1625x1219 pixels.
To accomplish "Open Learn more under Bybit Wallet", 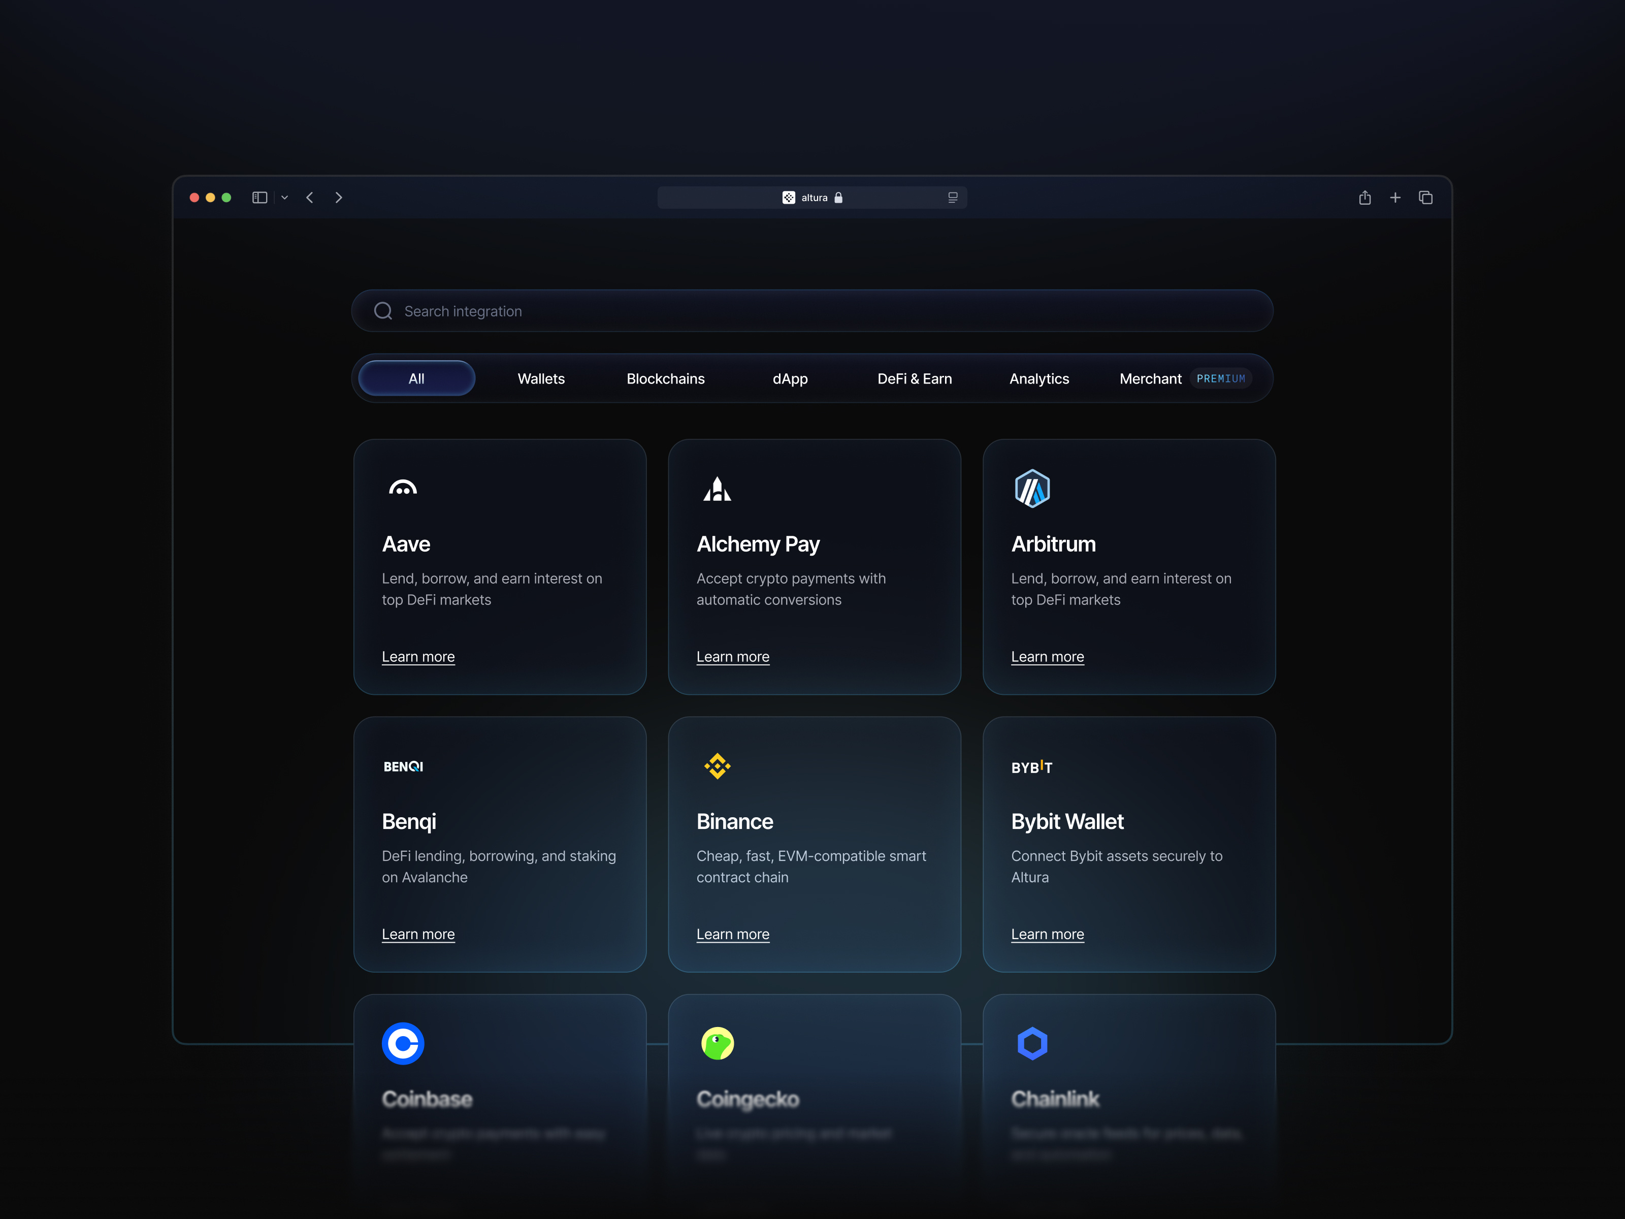I will point(1048,934).
